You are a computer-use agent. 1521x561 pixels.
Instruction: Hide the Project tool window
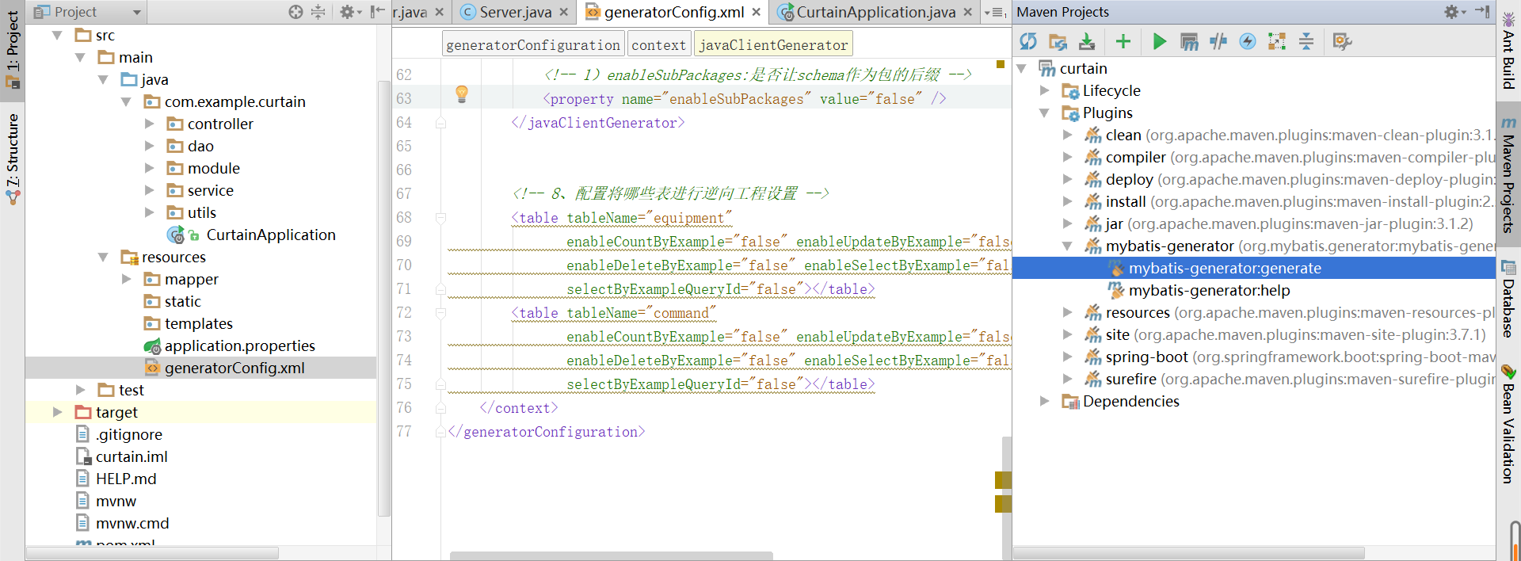click(x=378, y=12)
